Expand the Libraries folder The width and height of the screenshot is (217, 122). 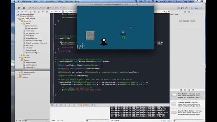tap(20, 58)
